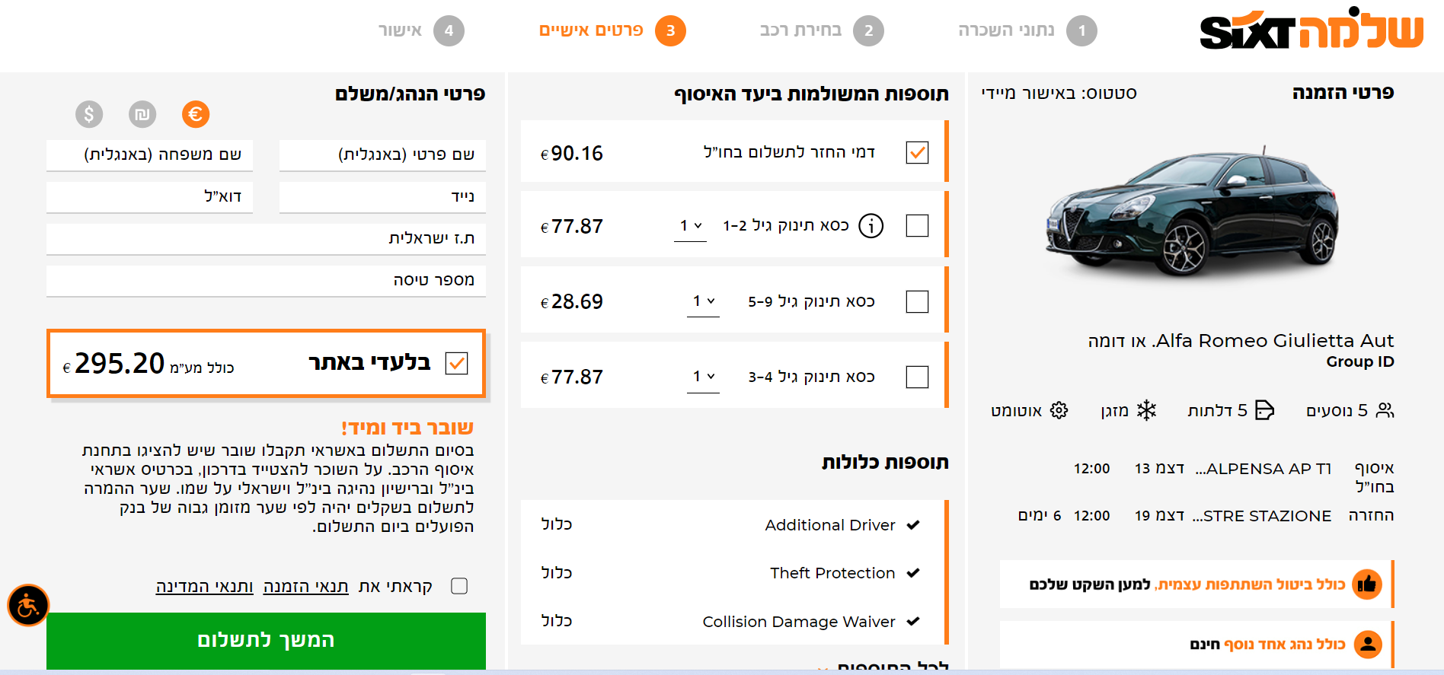Click the info icon for child seat 1-2
1444x675 pixels.
click(871, 226)
